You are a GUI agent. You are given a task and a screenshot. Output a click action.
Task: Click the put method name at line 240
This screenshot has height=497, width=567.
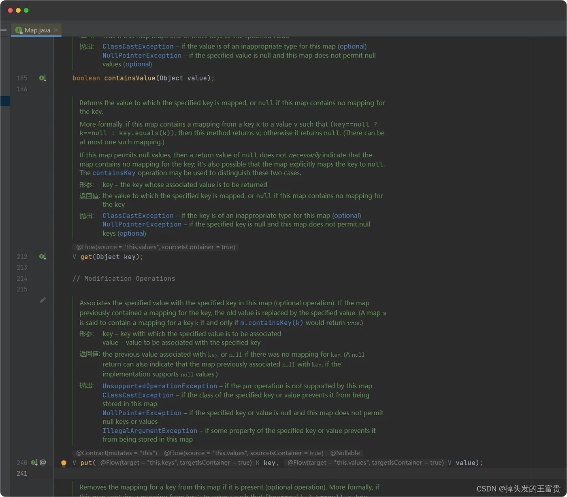pyautogui.click(x=86, y=463)
